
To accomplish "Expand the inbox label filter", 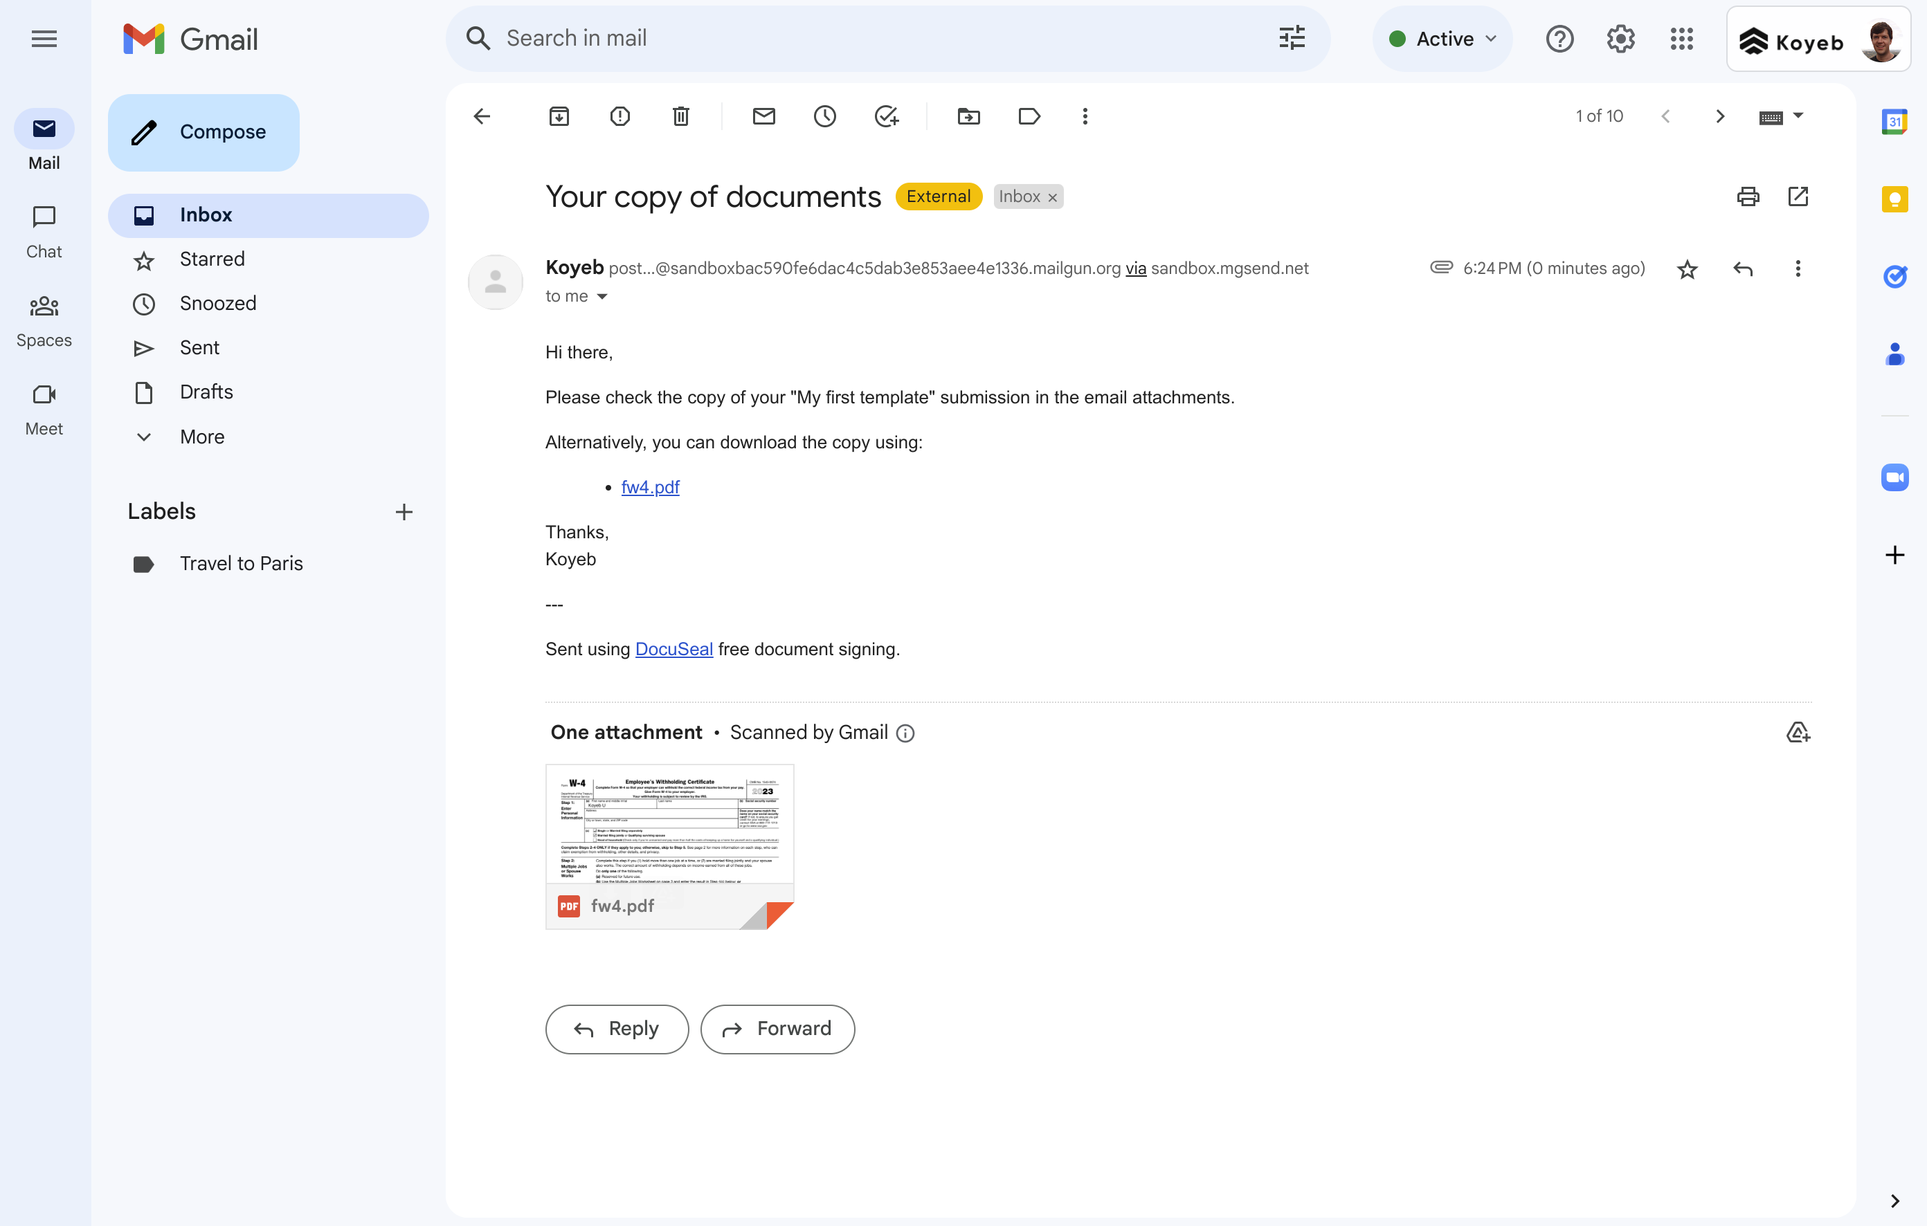I will (x=1020, y=196).
